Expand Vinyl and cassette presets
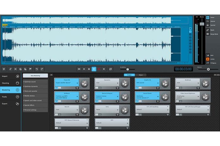The image size is (220, 146). click(35, 91)
